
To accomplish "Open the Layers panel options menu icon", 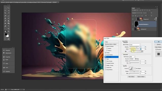I will pyautogui.click(x=157, y=8).
